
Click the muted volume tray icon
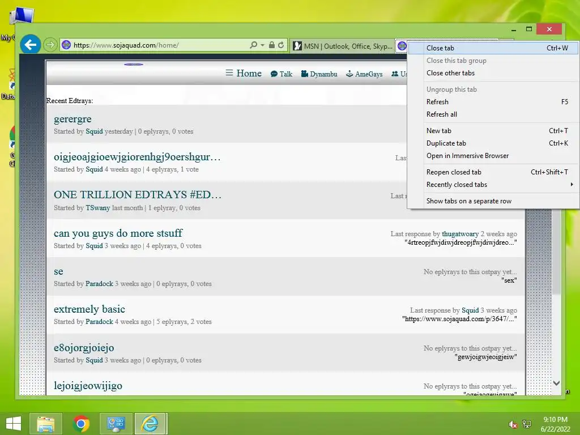[x=513, y=425]
